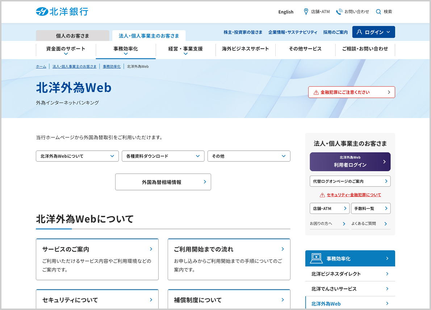Click the arrow on 外国為替相場情報 button
The width and height of the screenshot is (431, 310).
pyautogui.click(x=205, y=182)
